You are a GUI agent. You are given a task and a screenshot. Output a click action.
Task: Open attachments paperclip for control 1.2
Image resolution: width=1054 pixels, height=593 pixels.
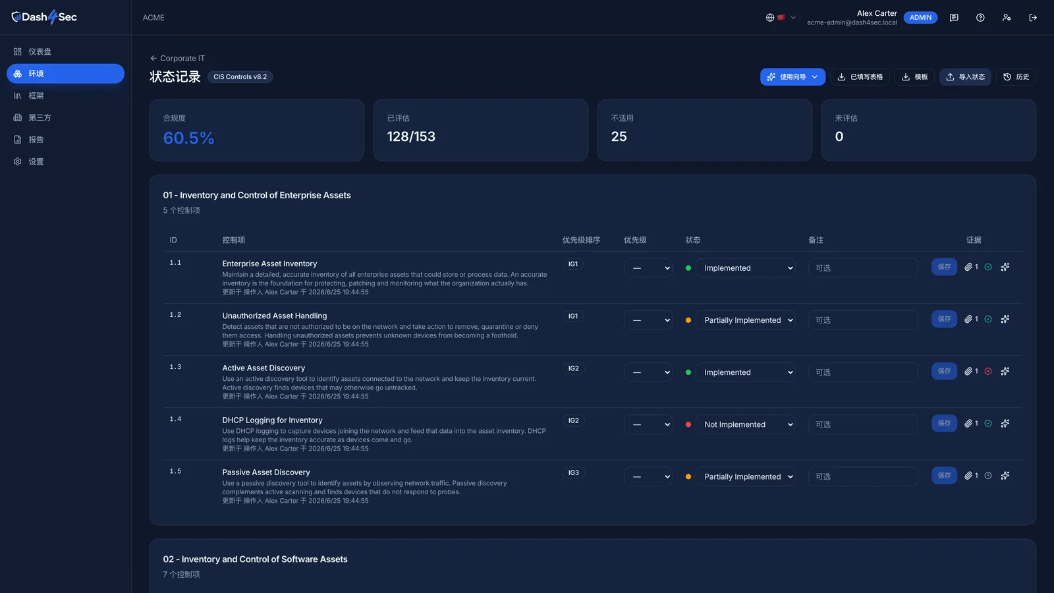tap(971, 319)
